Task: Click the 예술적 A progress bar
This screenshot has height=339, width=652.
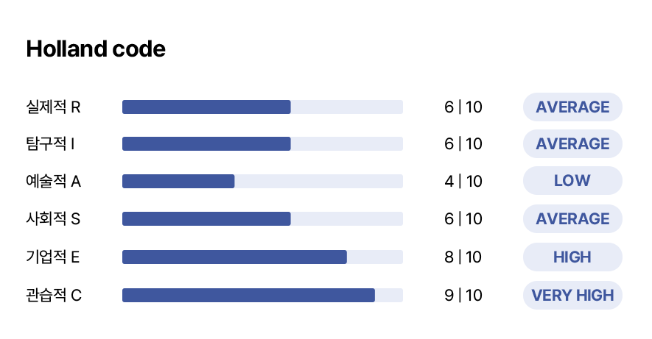Action: (x=262, y=182)
